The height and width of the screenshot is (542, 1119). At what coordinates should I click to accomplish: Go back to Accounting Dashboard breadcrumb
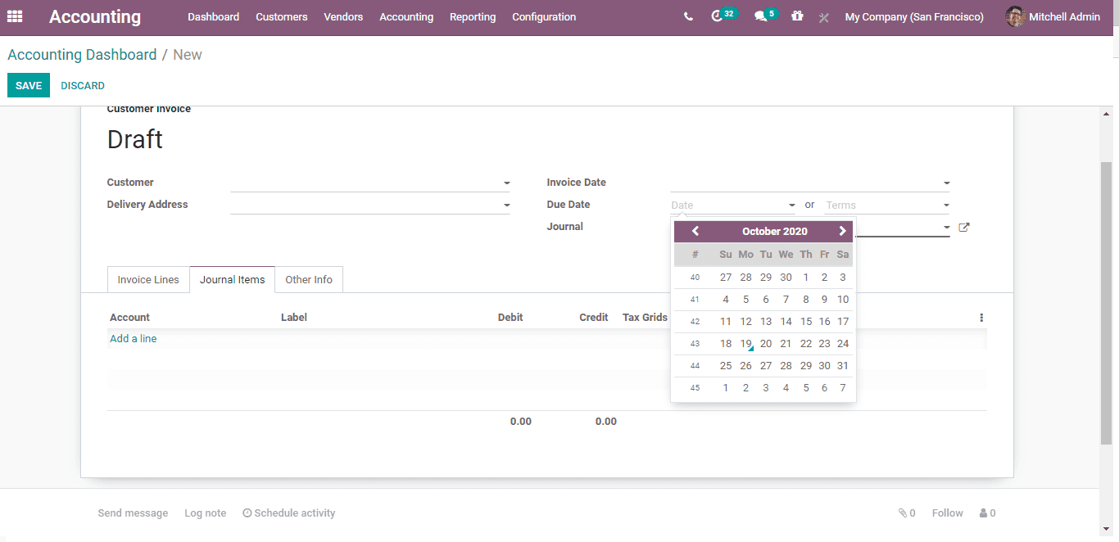(82, 55)
